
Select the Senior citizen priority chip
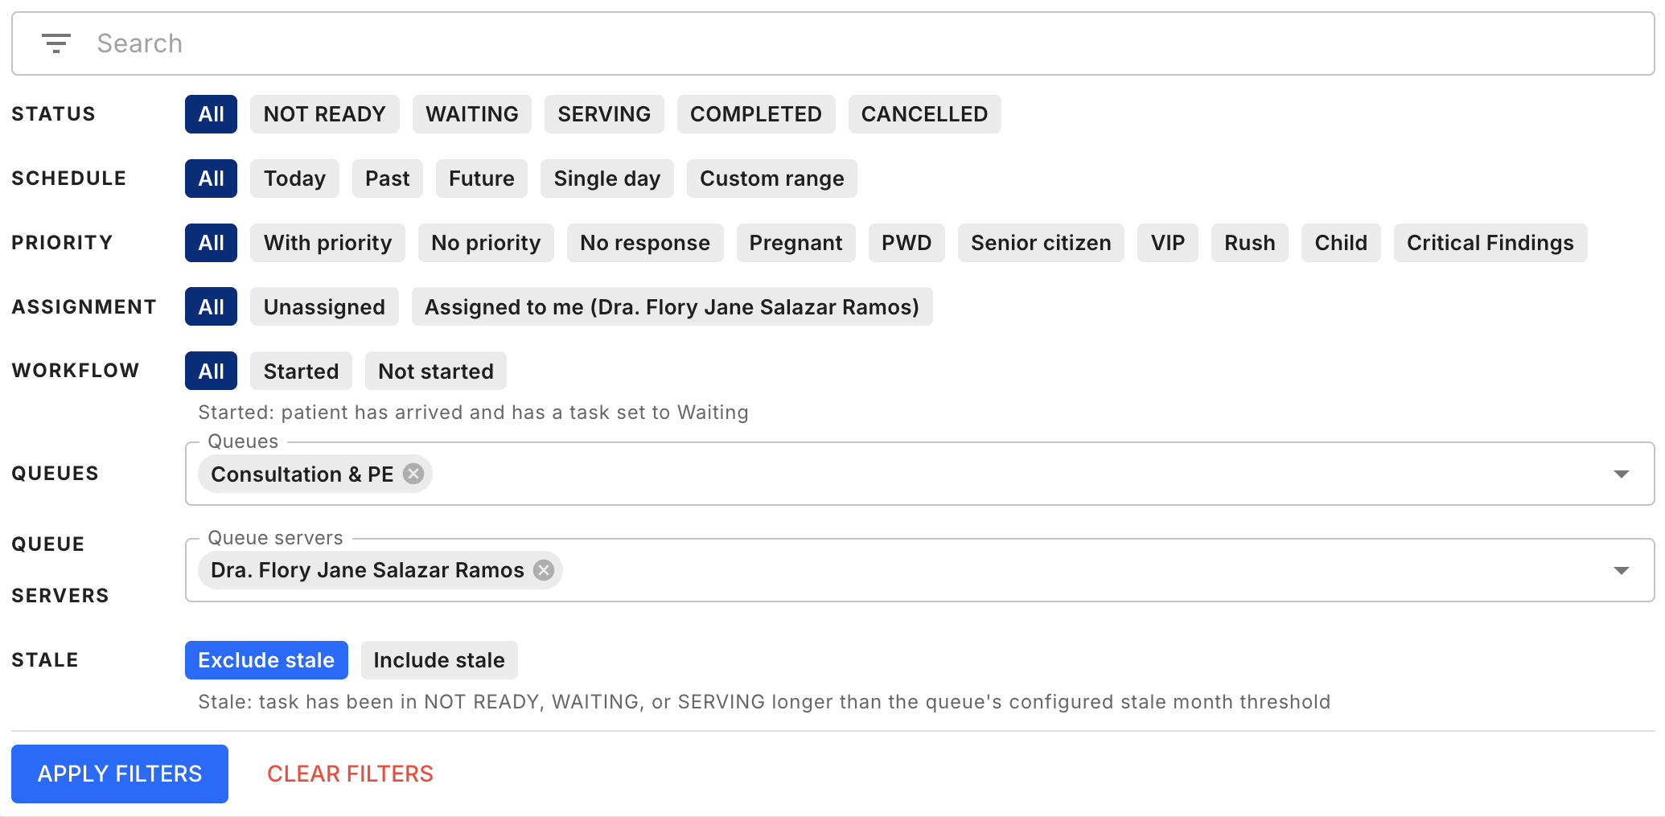[x=1041, y=243]
